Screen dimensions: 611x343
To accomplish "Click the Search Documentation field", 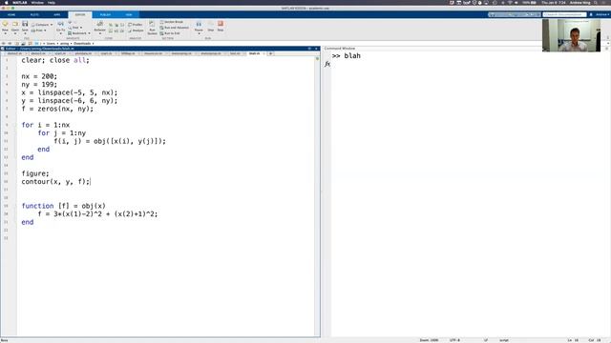I will click(x=564, y=14).
